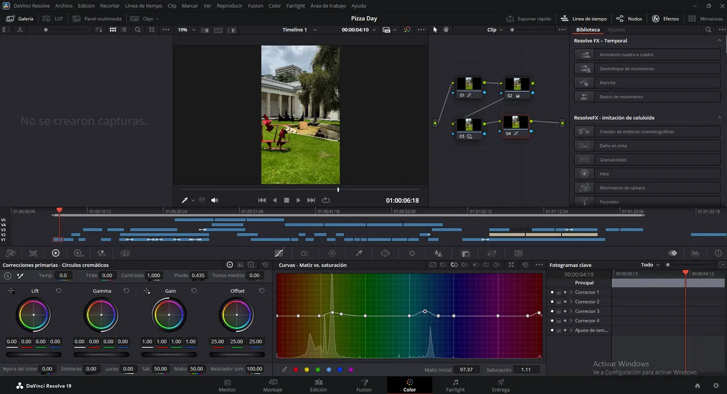Open the Color Slice palette

click(305, 253)
